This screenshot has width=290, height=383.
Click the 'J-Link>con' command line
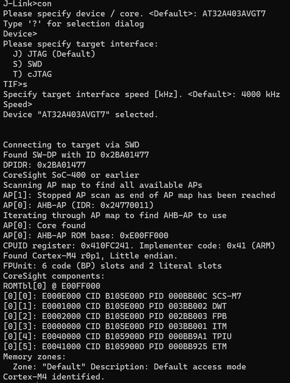click(27, 4)
